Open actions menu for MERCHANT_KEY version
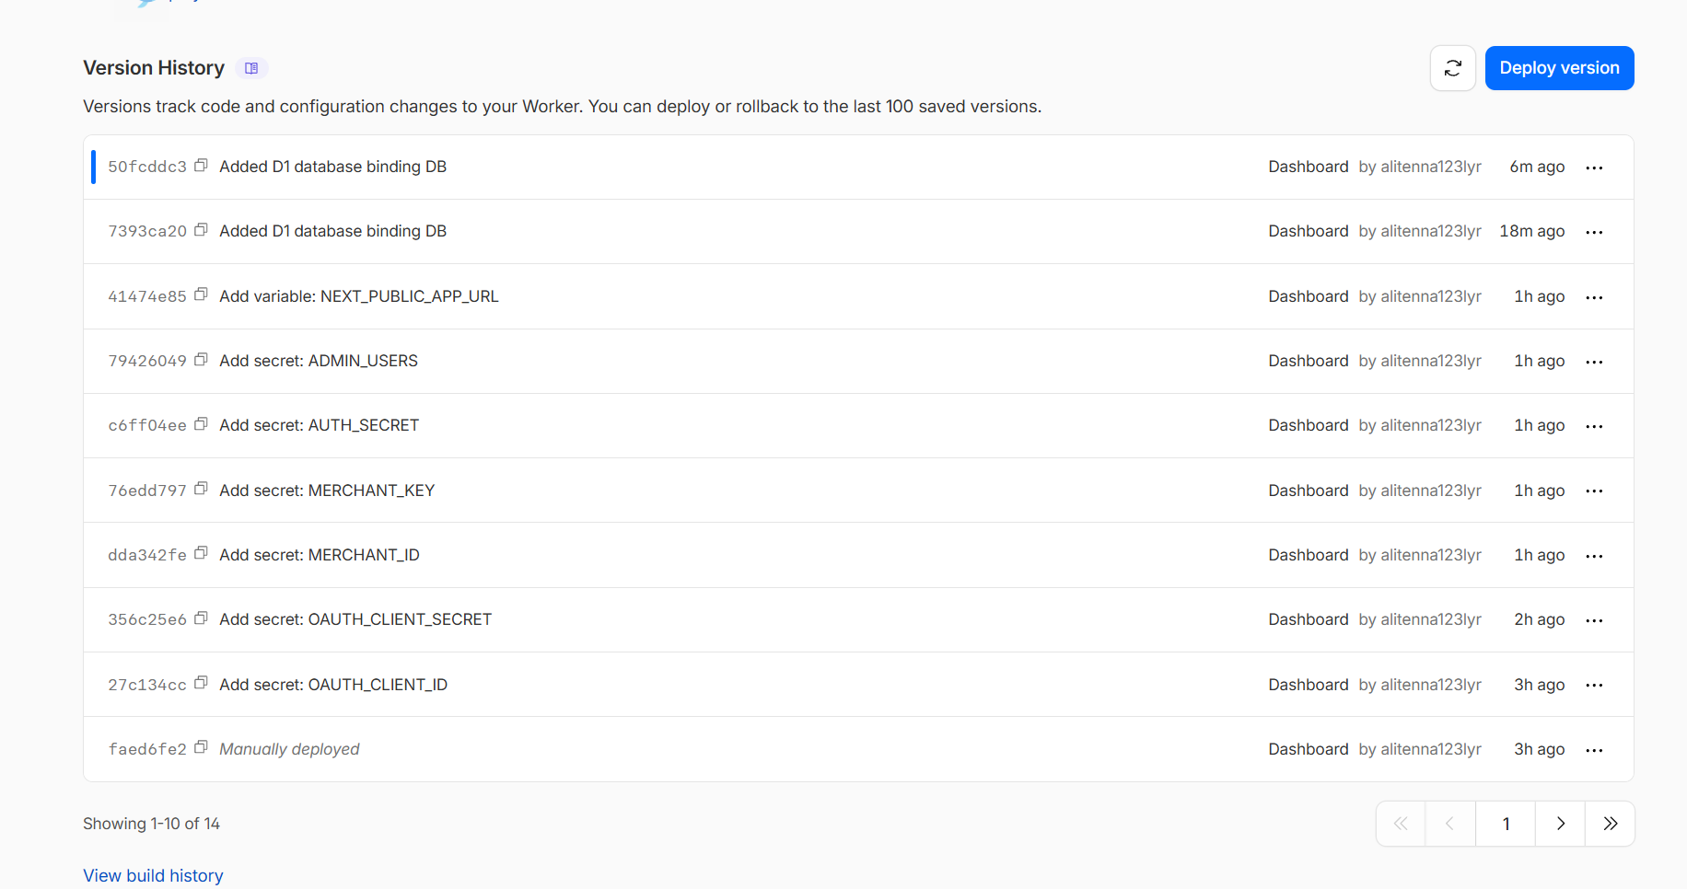 point(1594,491)
